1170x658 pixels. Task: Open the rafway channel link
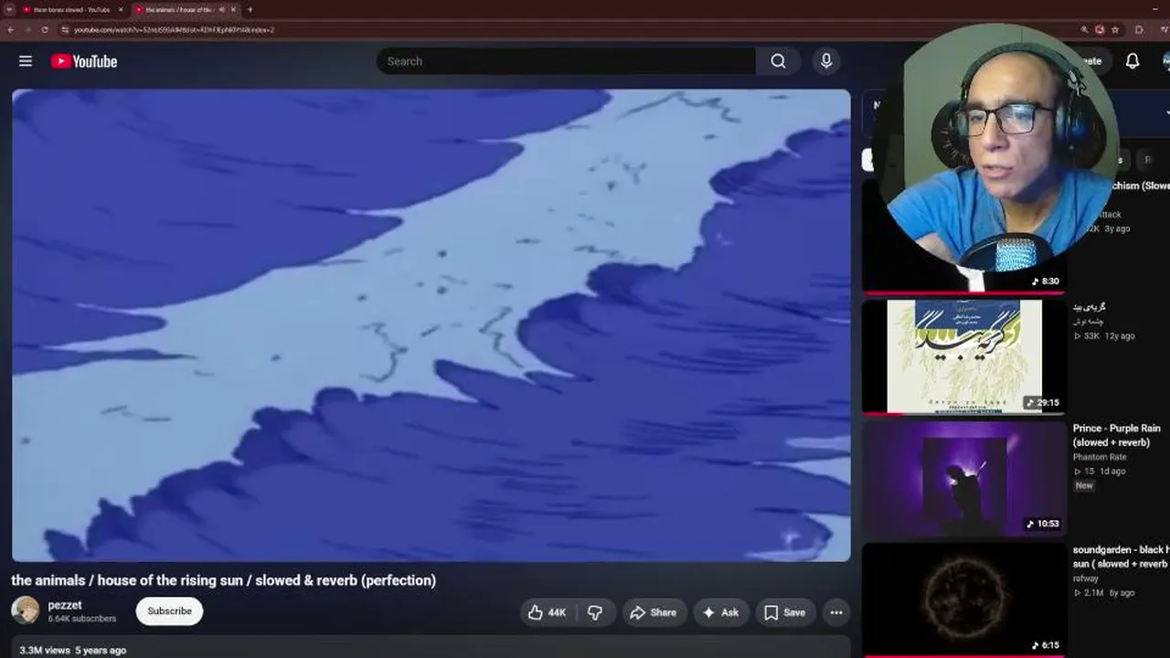coord(1086,578)
